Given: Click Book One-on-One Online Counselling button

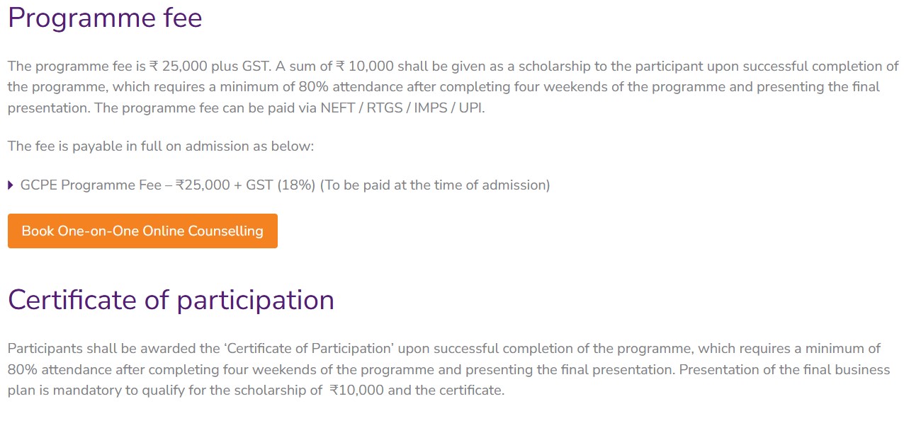Looking at the screenshot, I should pyautogui.click(x=142, y=231).
